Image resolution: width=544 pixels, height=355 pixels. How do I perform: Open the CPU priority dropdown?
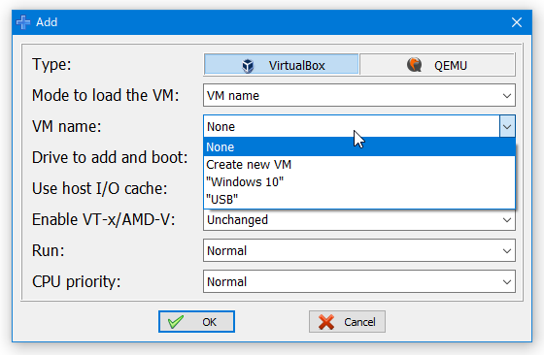click(359, 281)
